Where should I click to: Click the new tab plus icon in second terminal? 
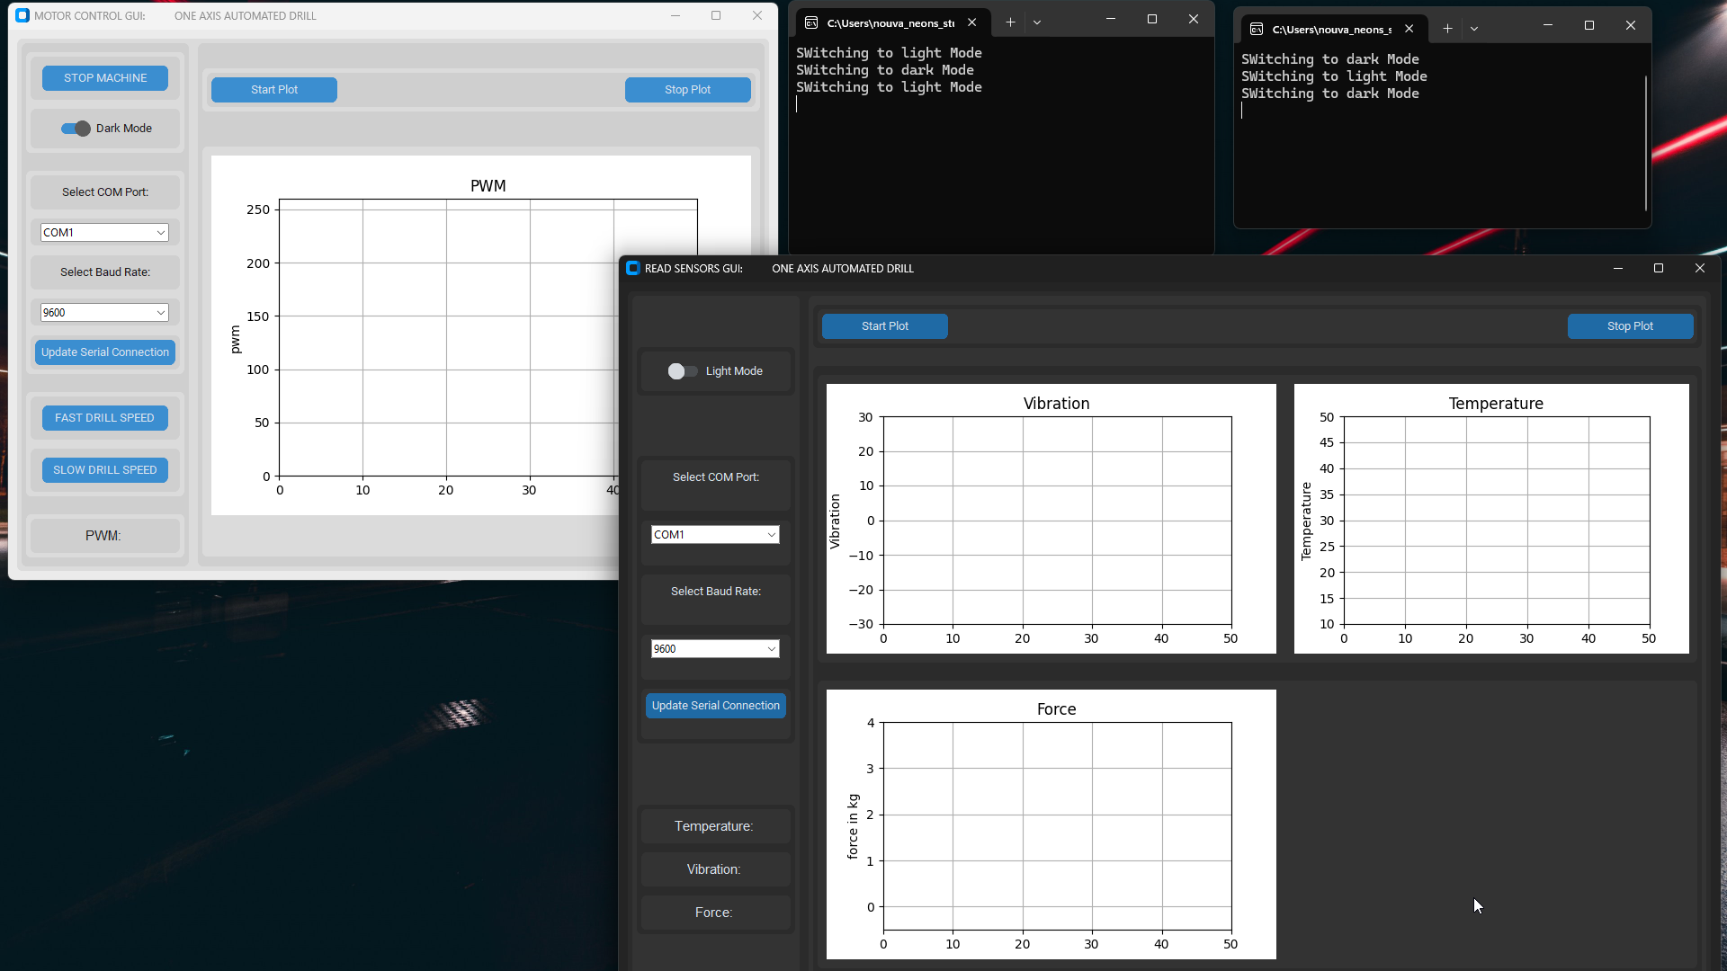[x=1447, y=29]
